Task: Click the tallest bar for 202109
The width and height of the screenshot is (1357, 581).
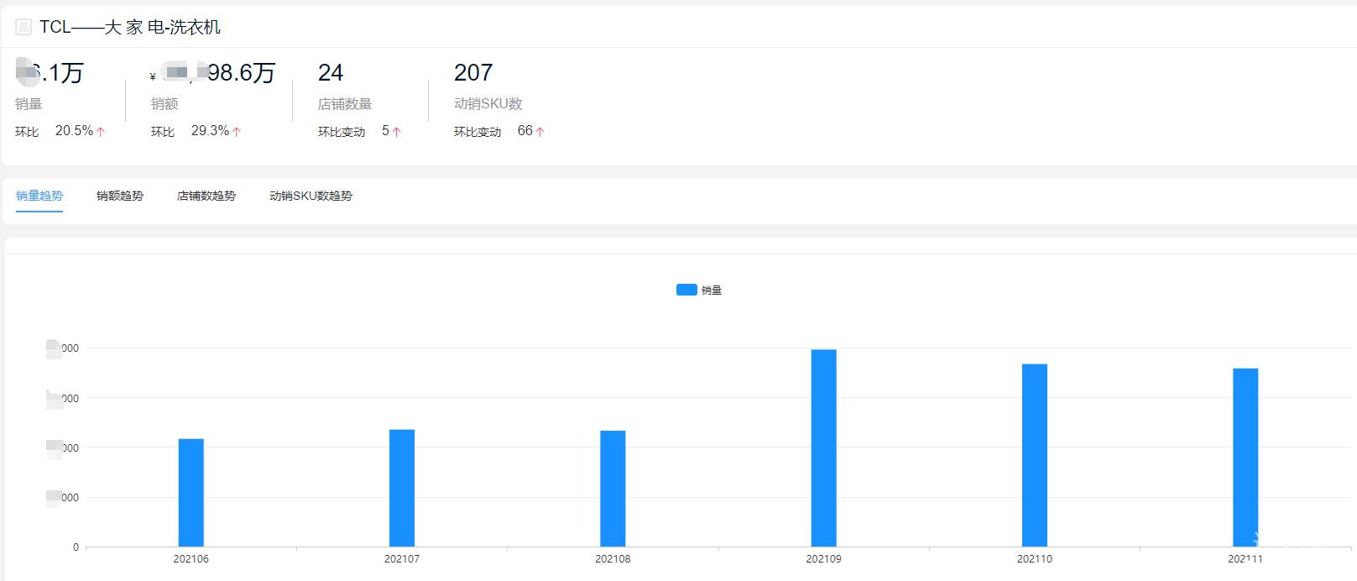Action: coord(824,448)
